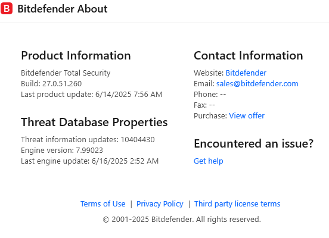Screen dimensions: 329x238
Task: Click the Product Information heading
Action: (76, 55)
